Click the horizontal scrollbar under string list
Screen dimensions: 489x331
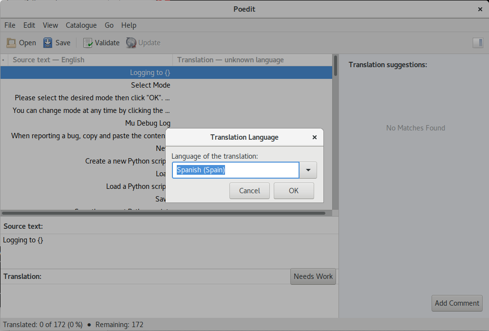tap(164, 214)
